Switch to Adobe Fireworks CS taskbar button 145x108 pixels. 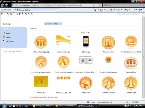click(65, 106)
